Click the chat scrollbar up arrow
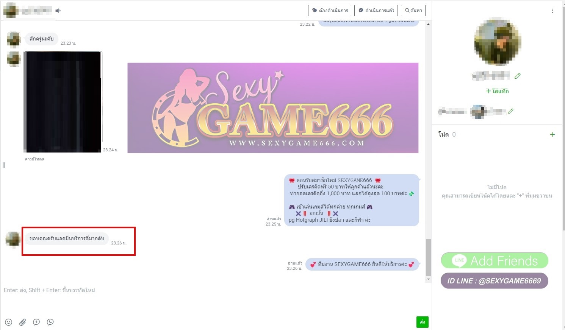565x330 pixels. coord(428,24)
